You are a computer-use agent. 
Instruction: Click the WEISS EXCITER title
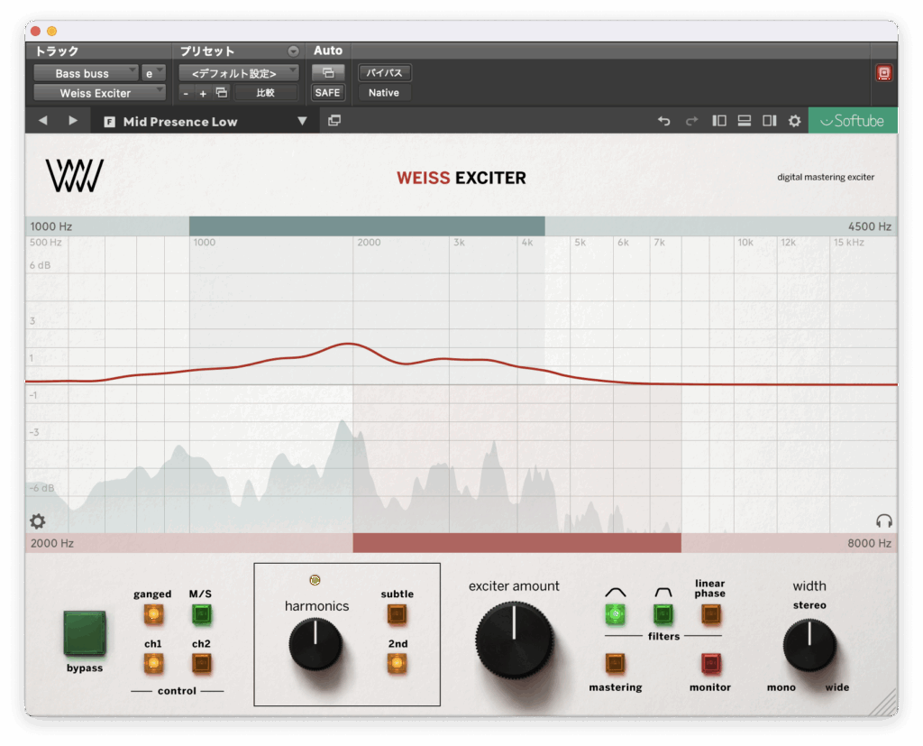pyautogui.click(x=461, y=178)
